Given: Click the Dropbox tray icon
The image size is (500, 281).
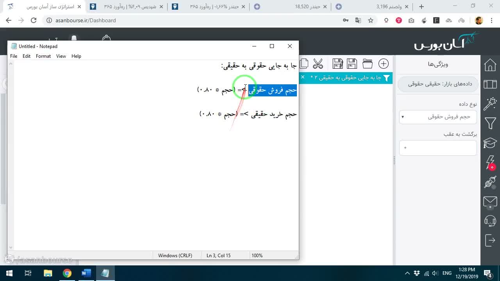Looking at the screenshot, I should pos(417,273).
